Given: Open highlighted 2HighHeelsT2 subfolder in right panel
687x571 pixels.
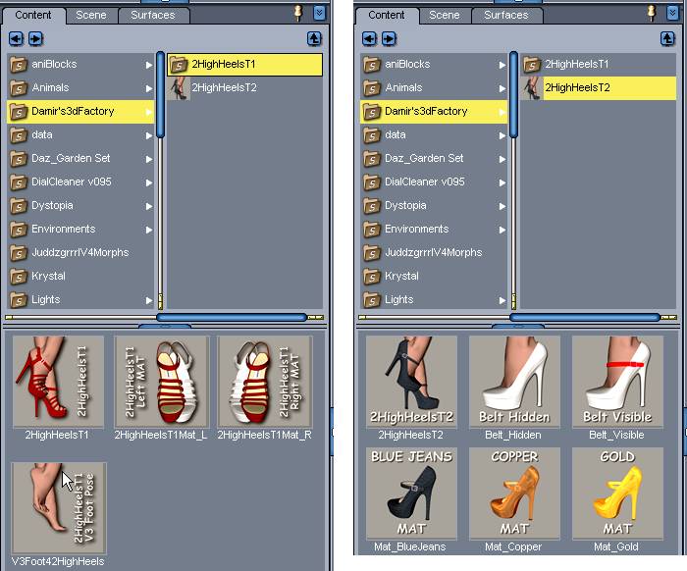Looking at the screenshot, I should pos(599,88).
